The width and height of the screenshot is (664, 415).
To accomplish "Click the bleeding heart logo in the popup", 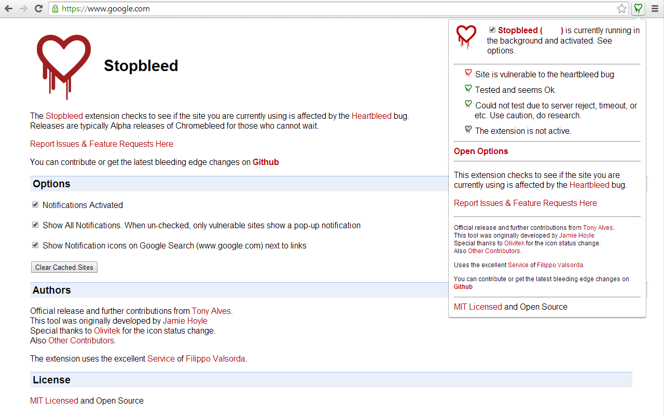I will tap(466, 37).
